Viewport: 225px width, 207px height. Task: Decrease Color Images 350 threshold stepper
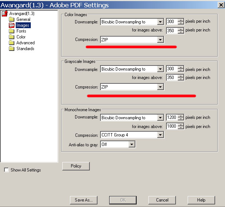(181, 32)
